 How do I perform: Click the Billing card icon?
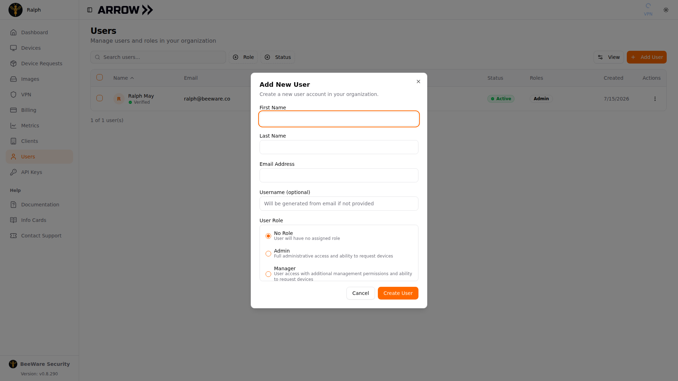pos(13,110)
